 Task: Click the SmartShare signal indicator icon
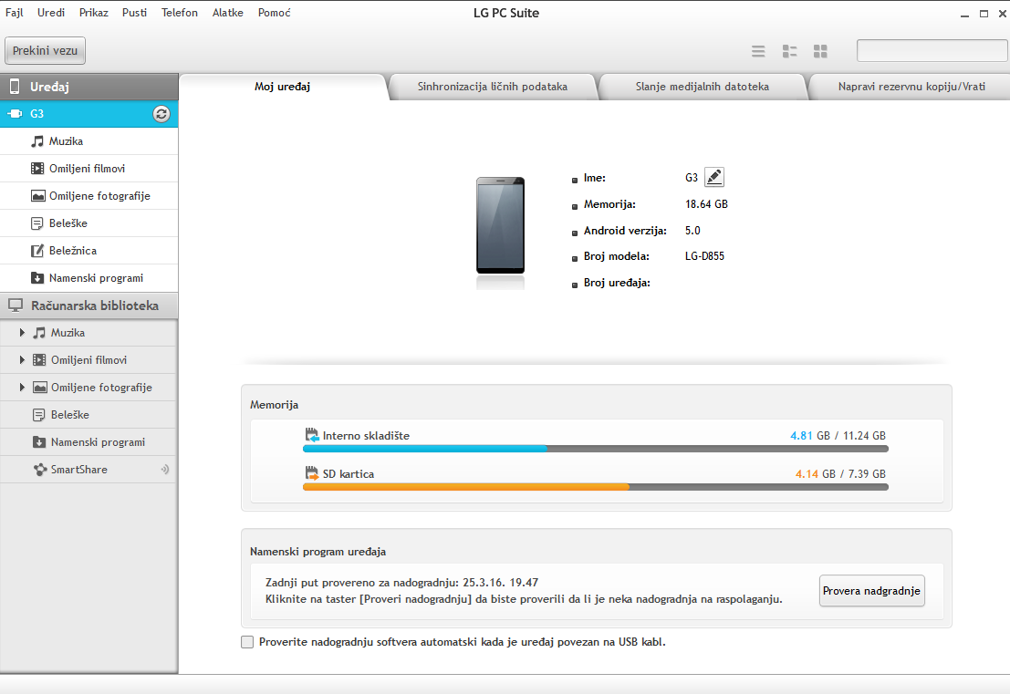165,470
